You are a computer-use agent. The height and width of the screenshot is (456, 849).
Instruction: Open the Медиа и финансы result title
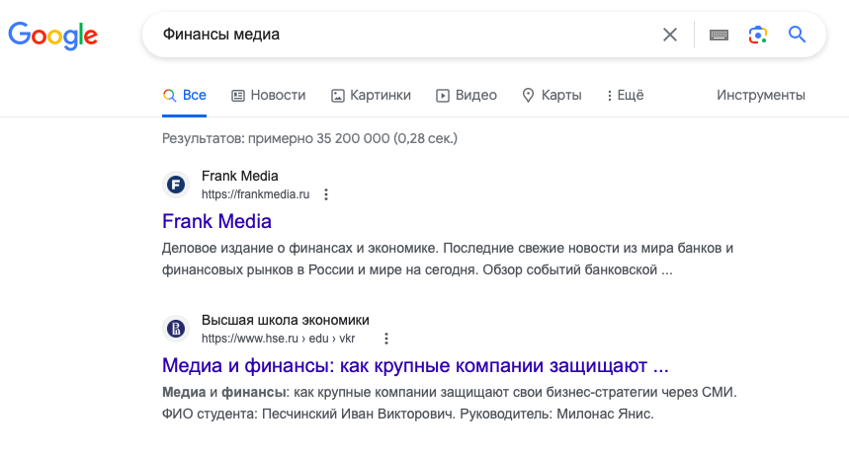click(415, 365)
